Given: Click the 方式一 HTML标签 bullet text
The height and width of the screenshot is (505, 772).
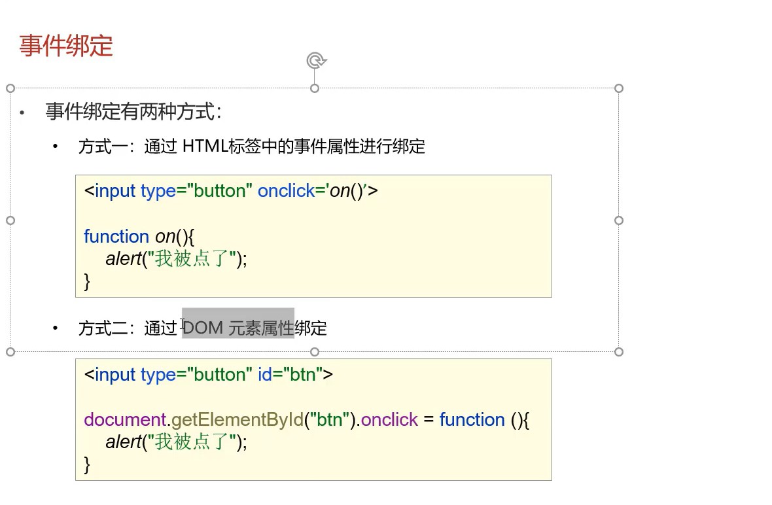Looking at the screenshot, I should (x=252, y=147).
